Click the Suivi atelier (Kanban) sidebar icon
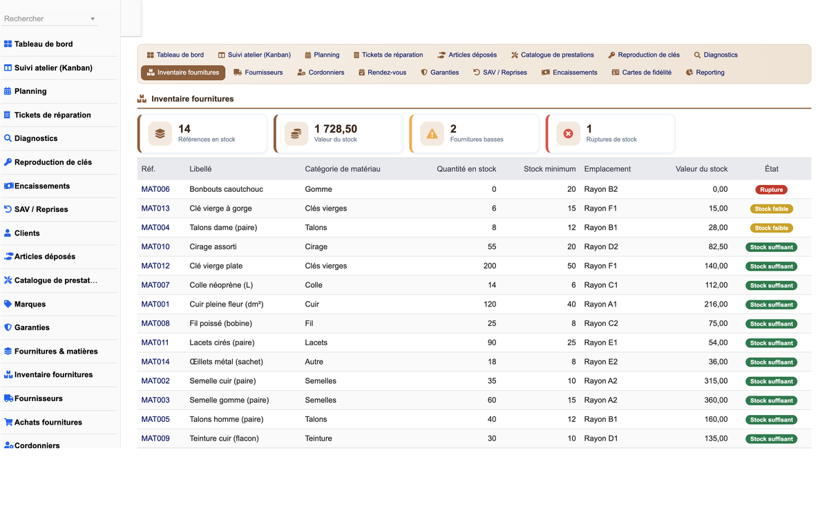Image resolution: width=829 pixels, height=513 pixels. (x=8, y=68)
